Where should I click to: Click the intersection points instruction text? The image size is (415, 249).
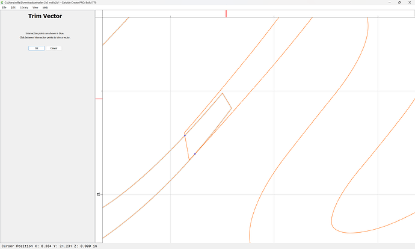(x=46, y=35)
